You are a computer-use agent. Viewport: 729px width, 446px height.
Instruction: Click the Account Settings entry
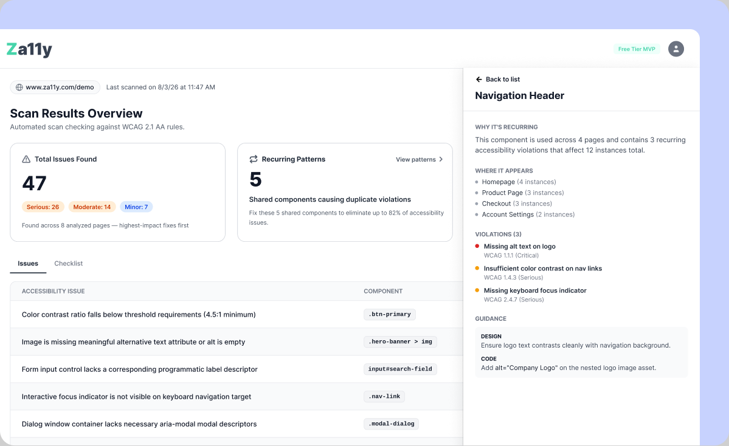click(x=528, y=214)
